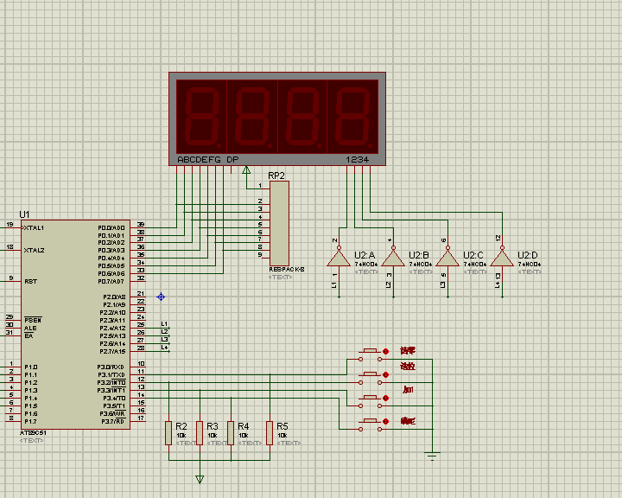Click the P3.0/RXD pin label
Viewport: 622px width, 498px height.
111,367
